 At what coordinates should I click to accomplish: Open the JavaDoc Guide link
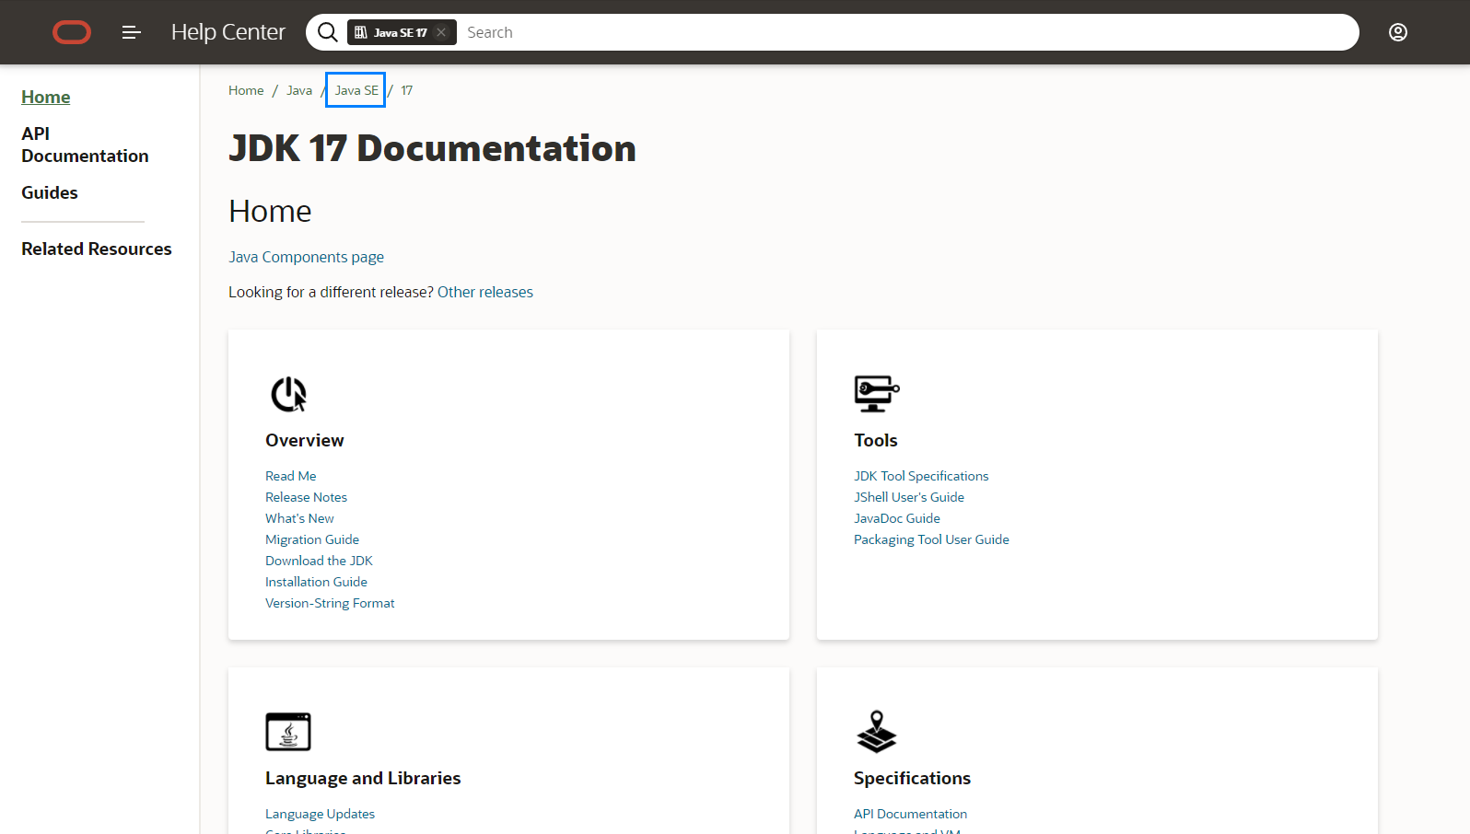[897, 518]
